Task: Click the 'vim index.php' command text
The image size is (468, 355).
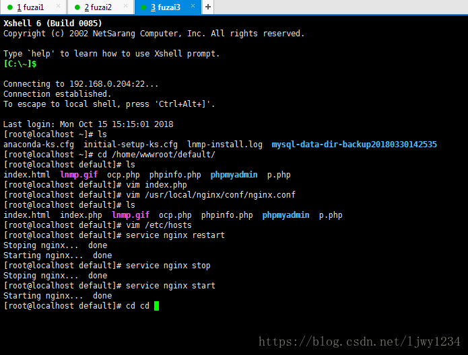Action: click(156, 185)
